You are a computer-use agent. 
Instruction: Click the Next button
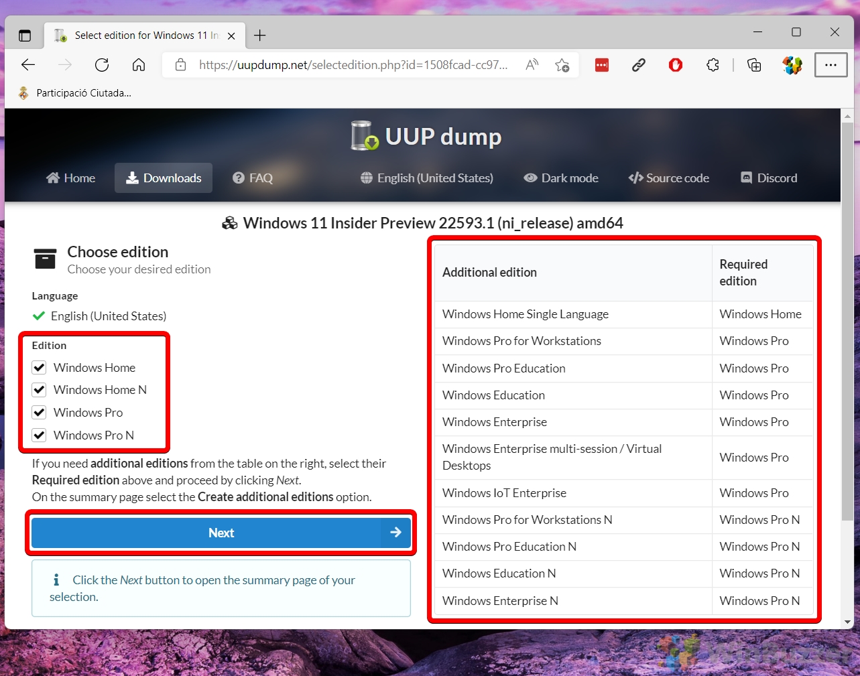(221, 533)
